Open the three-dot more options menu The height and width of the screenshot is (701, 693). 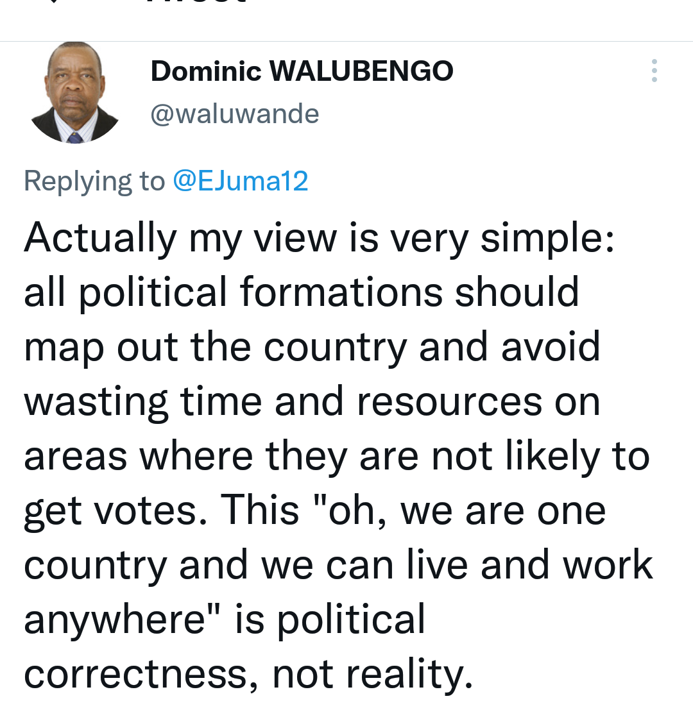(654, 71)
